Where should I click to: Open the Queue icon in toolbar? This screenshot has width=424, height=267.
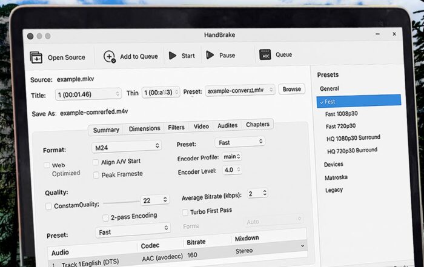coord(265,54)
